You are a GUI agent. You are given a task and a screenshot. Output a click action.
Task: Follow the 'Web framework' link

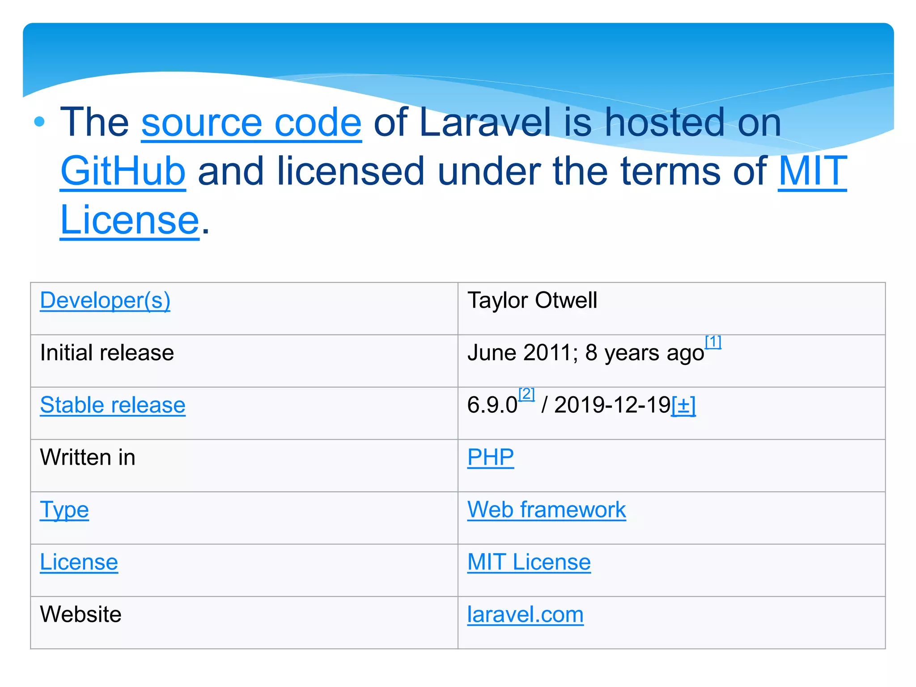547,510
